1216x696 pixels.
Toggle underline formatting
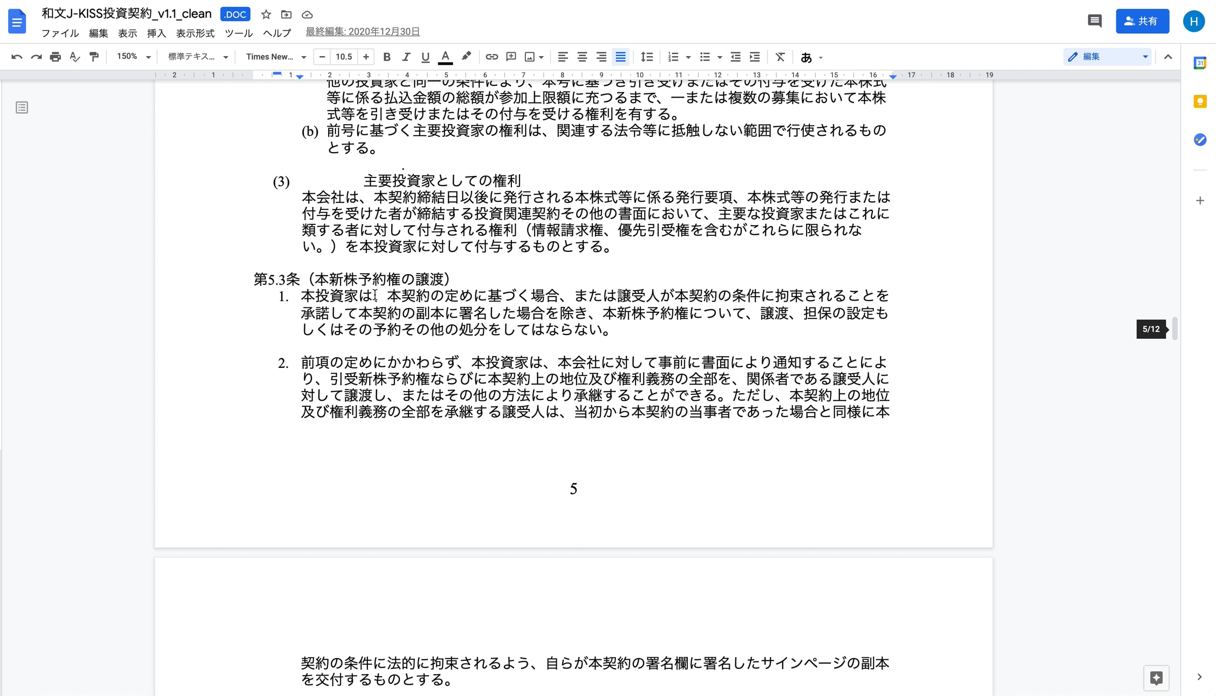(x=425, y=57)
